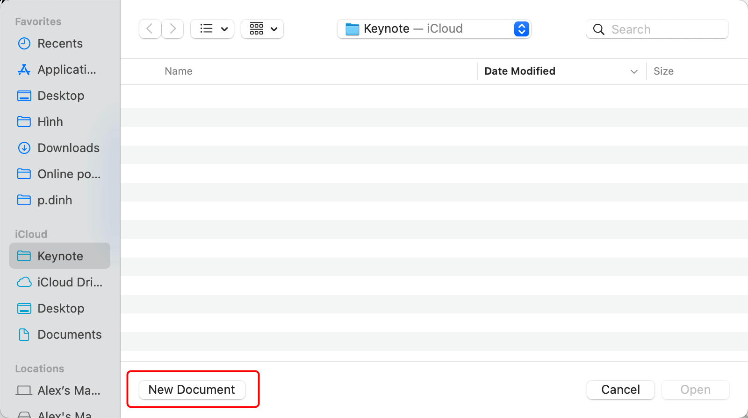This screenshot has height=418, width=748.
Task: Select Keynote under iCloud
Action: tap(60, 256)
